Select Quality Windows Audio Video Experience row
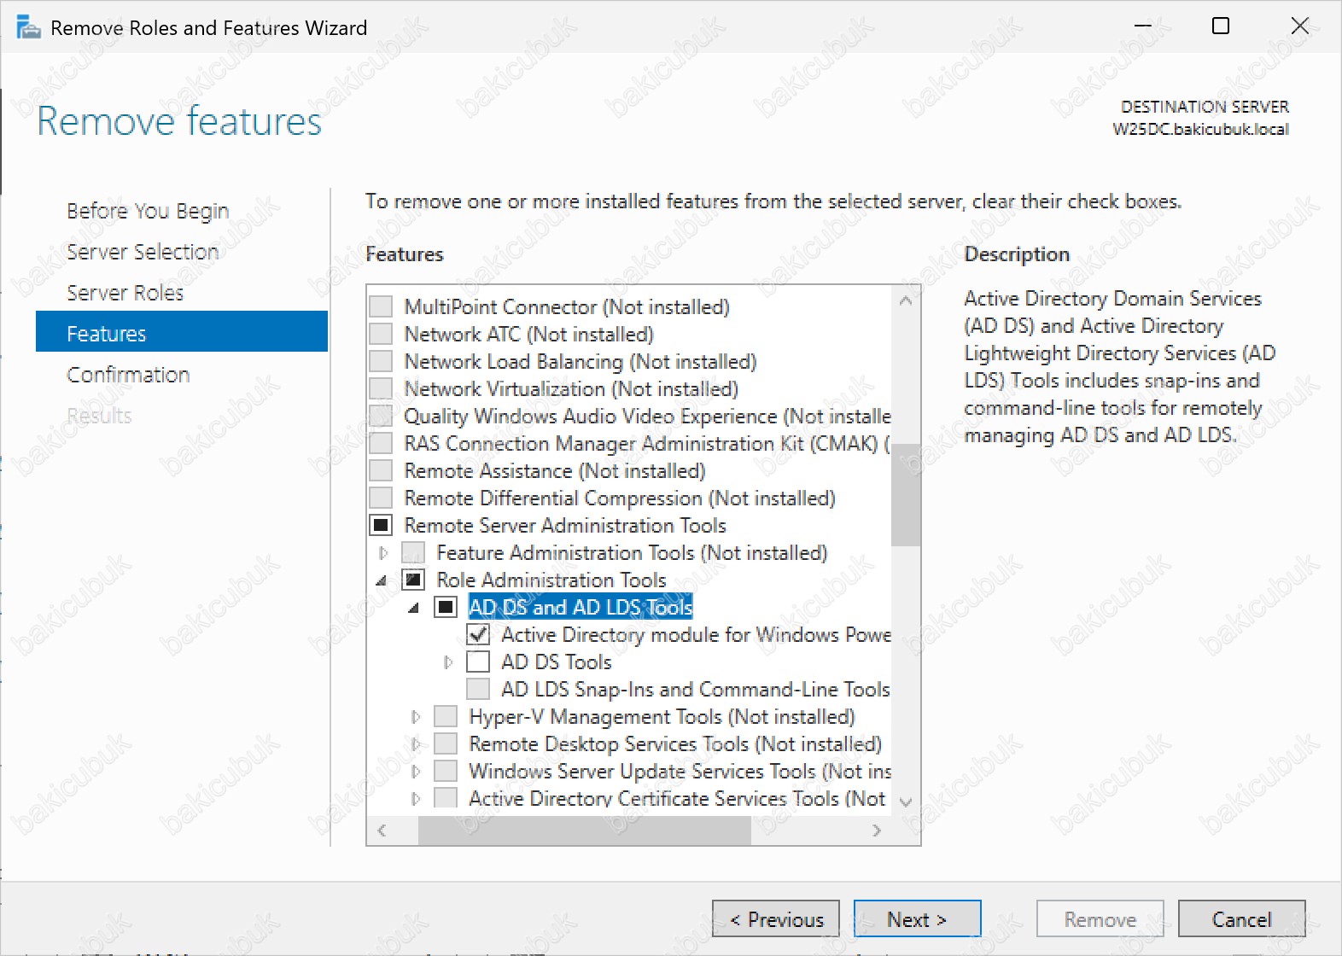 click(647, 416)
